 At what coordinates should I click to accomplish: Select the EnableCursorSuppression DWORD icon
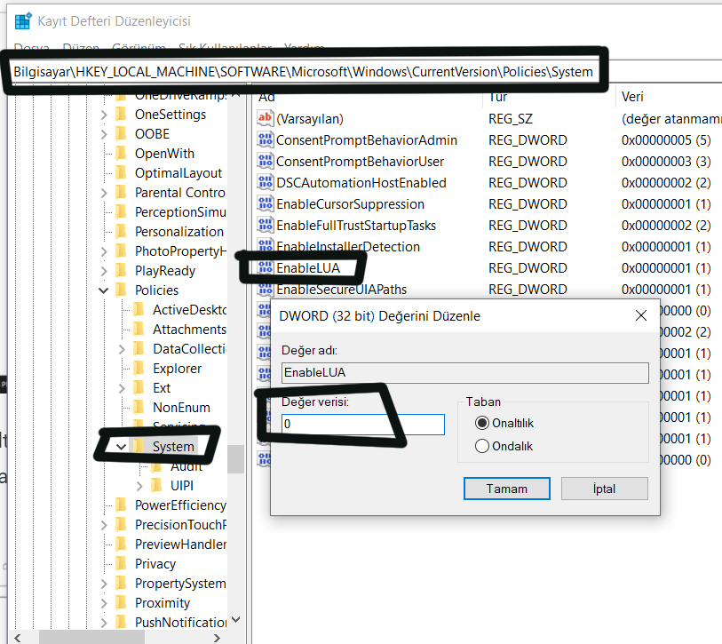coord(265,204)
